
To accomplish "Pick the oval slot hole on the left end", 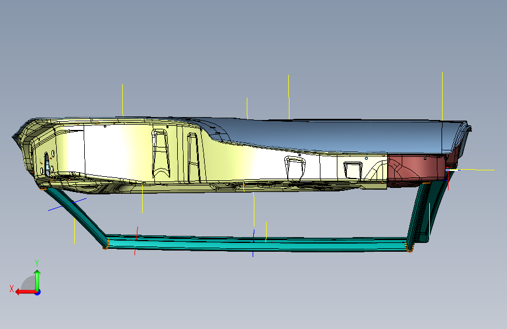I will pos(47,164).
